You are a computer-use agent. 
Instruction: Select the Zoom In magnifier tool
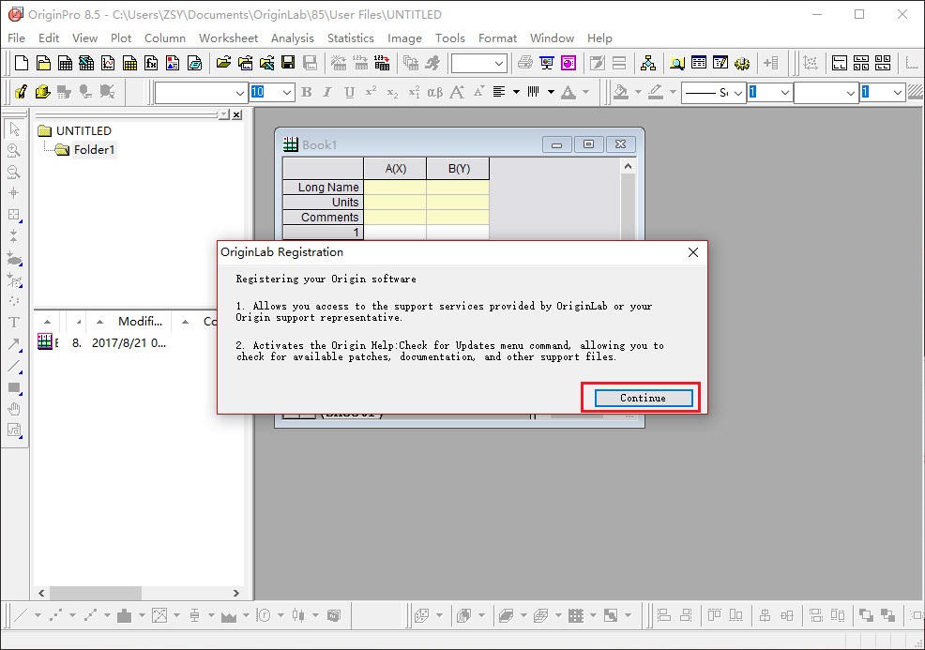coord(14,150)
